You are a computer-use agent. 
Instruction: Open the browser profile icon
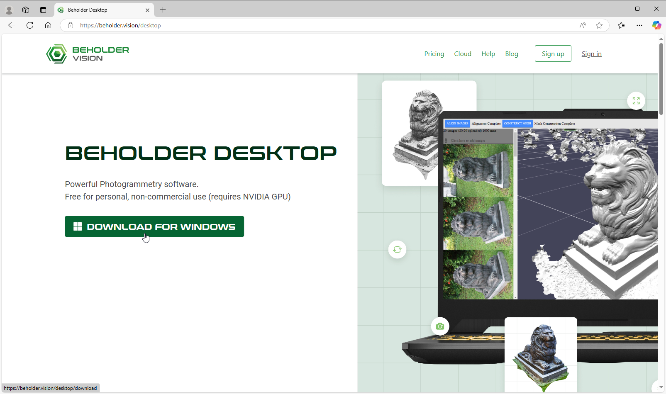pos(9,10)
